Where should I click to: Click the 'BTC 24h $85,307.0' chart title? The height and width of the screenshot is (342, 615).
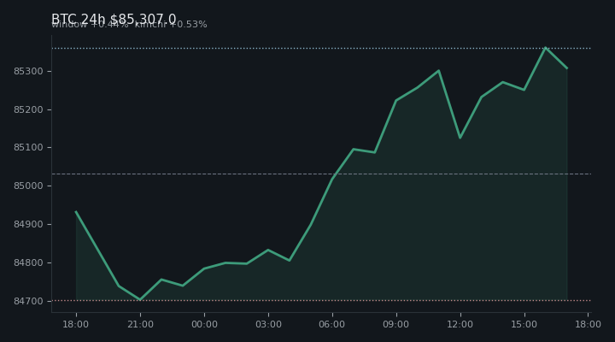pyautogui.click(x=114, y=19)
